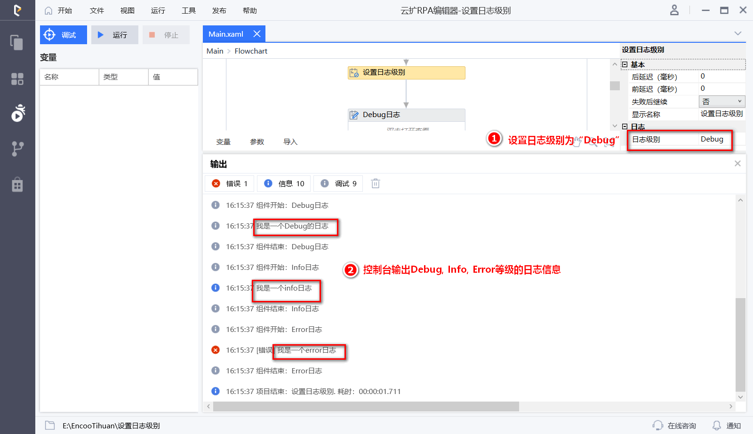Open the 发布 menu
753x434 pixels.
[x=219, y=10]
